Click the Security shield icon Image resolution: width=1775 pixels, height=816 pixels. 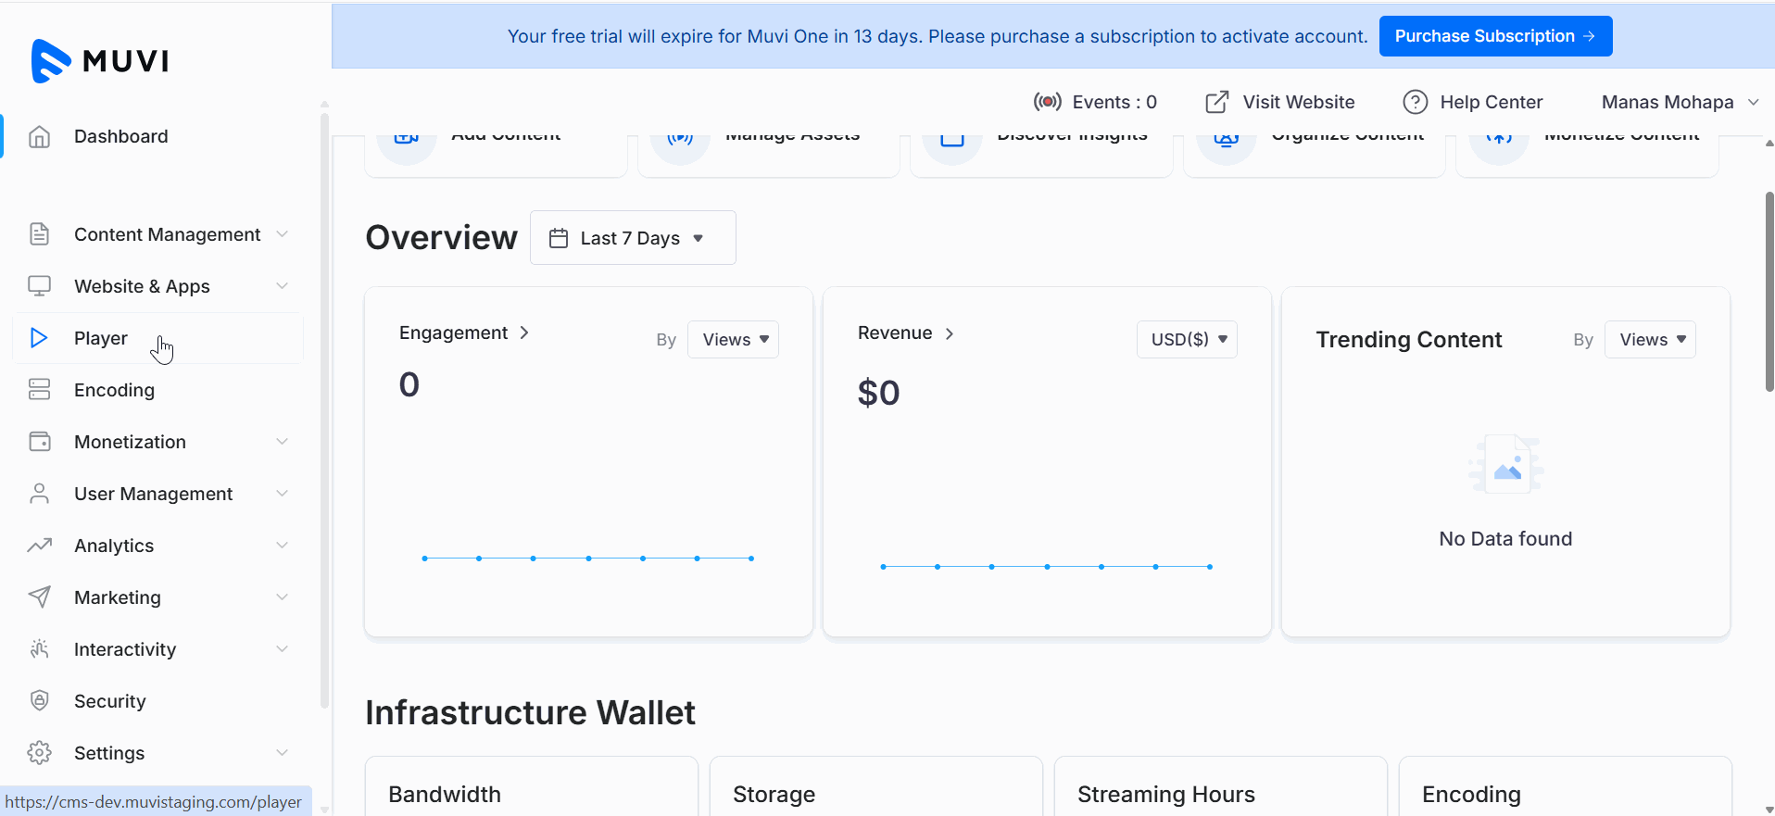[39, 701]
